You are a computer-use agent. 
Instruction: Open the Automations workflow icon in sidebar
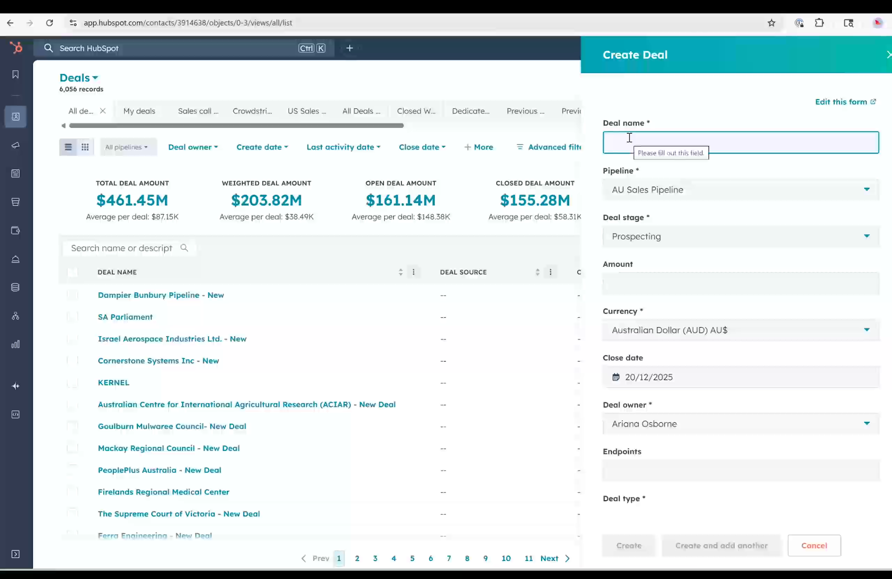click(x=15, y=316)
